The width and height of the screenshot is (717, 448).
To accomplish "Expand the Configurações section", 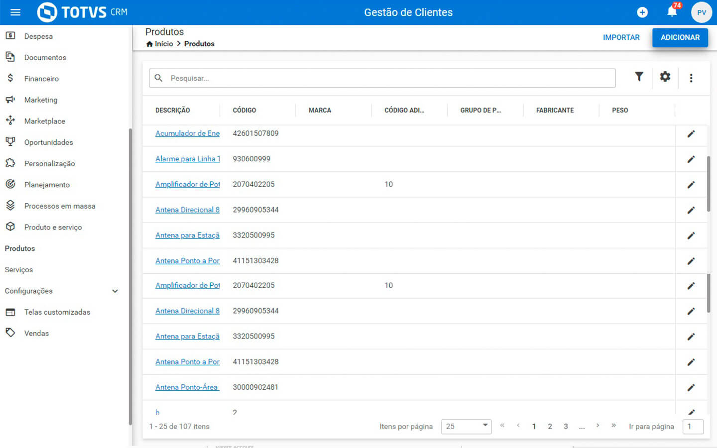I will point(115,291).
